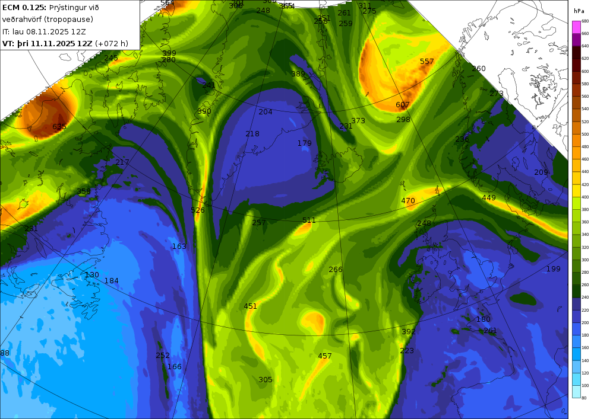The height and width of the screenshot is (419, 594).
Task: Click the 217 value label
Action: click(x=122, y=162)
